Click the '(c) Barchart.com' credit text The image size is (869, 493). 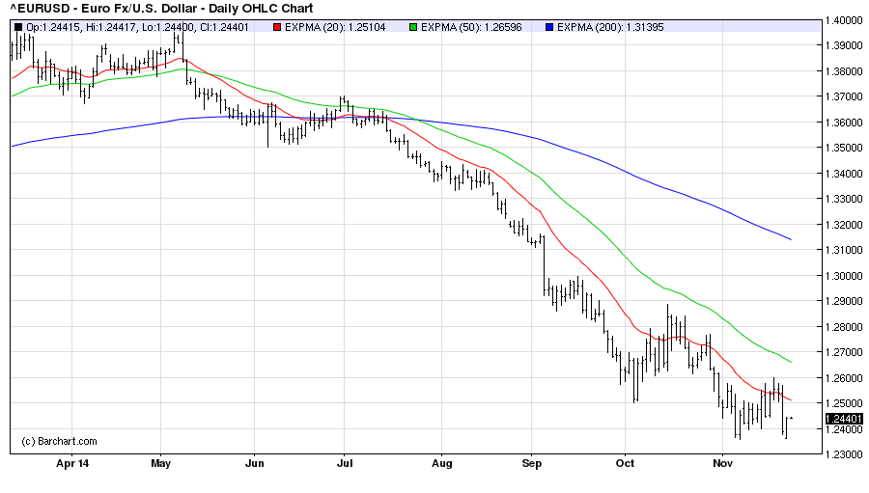coord(59,442)
